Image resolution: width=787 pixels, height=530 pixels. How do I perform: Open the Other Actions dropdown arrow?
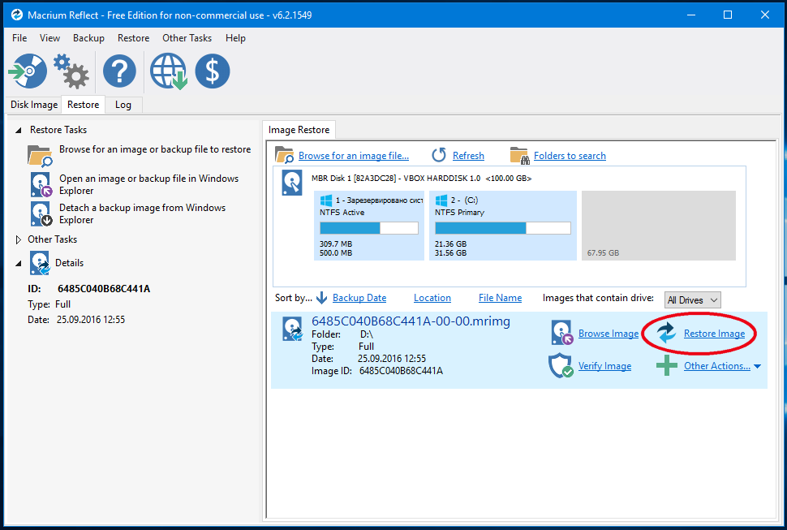pos(758,366)
